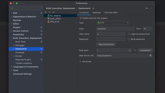This screenshot has width=165, height=93.
Task: Switch to the Connection tab
Action: pyautogui.click(x=84, y=13)
